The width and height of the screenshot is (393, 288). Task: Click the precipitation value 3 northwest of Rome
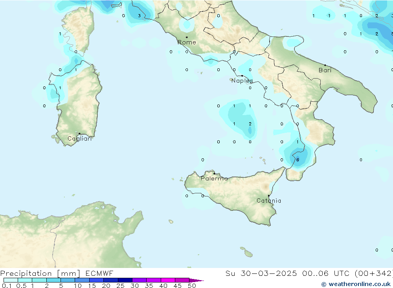(x=140, y=16)
